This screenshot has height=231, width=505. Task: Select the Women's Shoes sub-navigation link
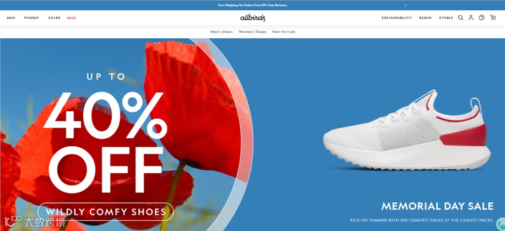click(252, 32)
